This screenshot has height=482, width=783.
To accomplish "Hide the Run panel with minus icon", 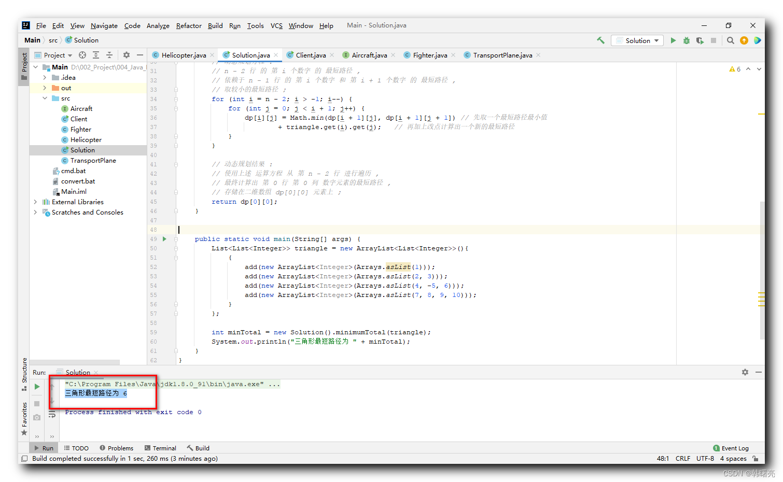I will click(759, 372).
